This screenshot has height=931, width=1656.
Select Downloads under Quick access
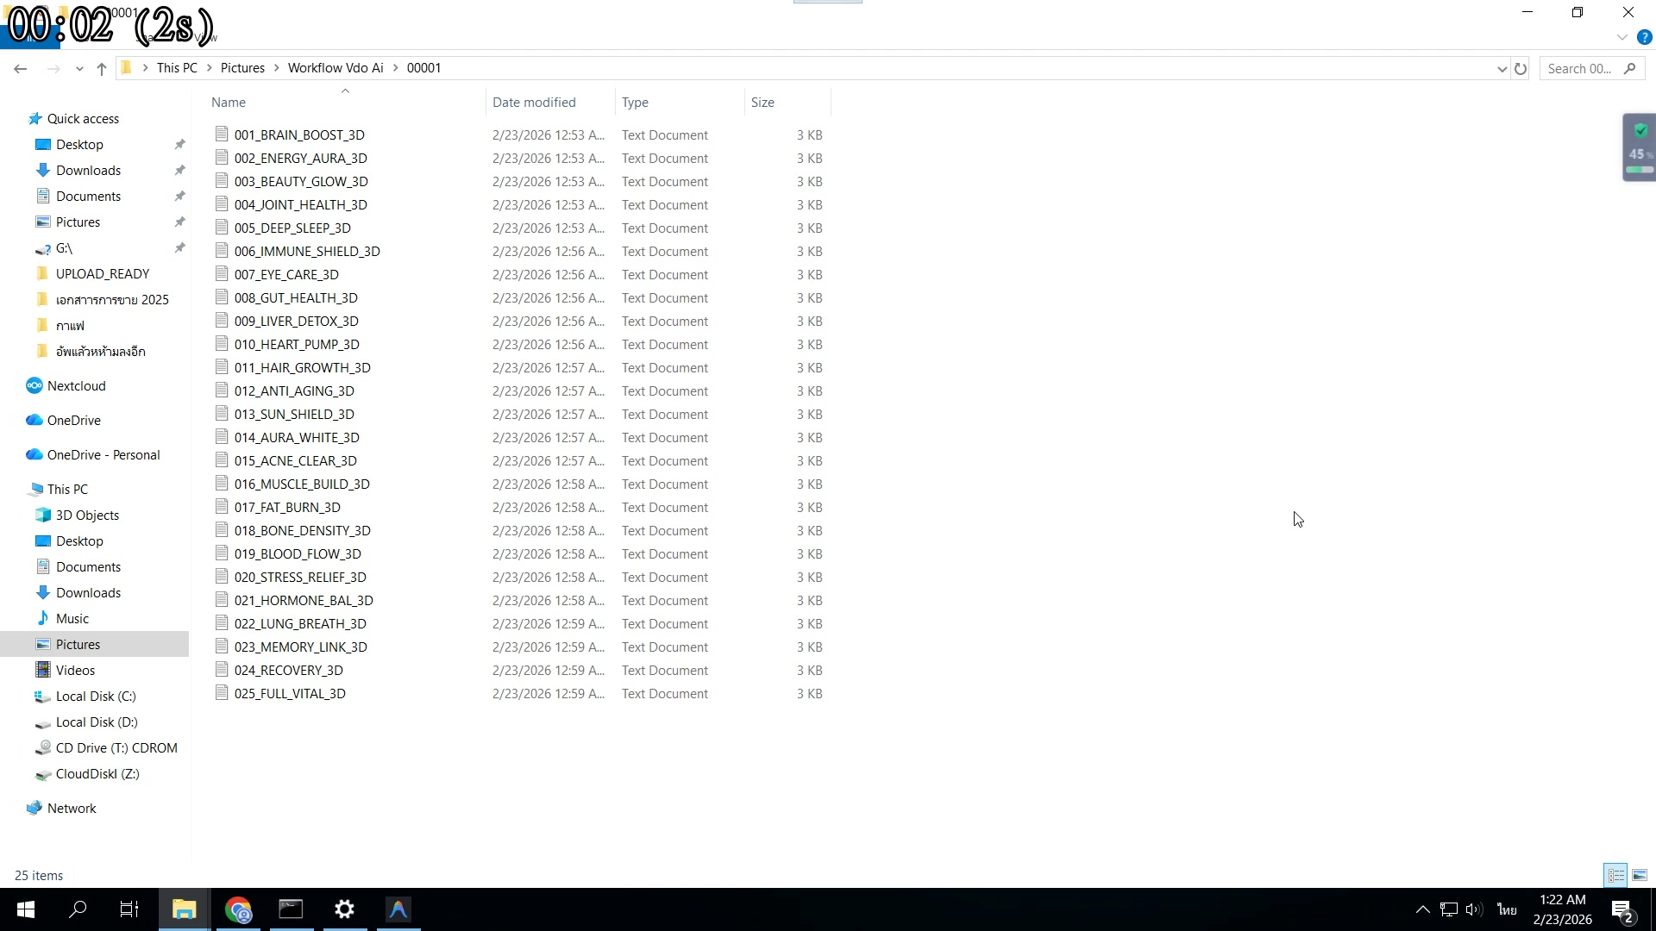coord(88,171)
